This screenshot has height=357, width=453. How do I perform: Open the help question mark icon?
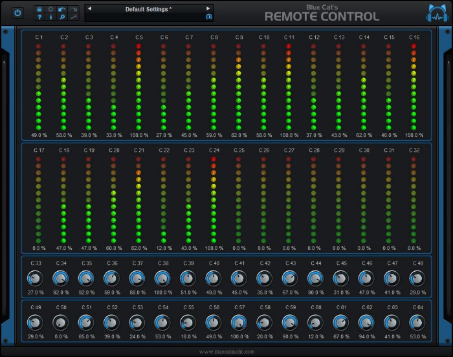(39, 17)
